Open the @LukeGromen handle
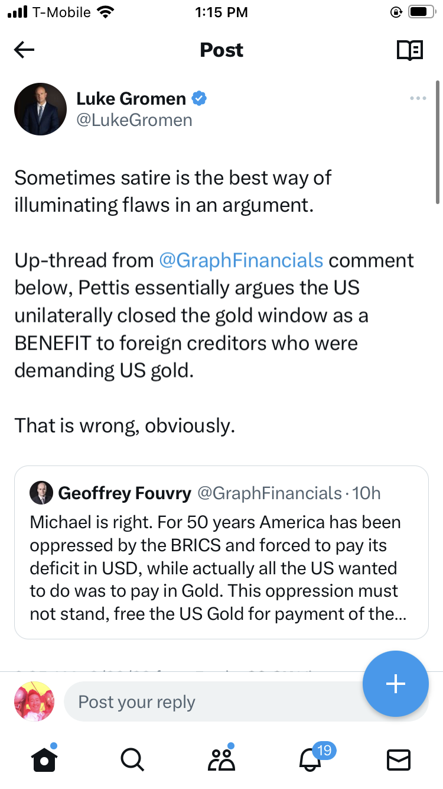 pos(135,120)
